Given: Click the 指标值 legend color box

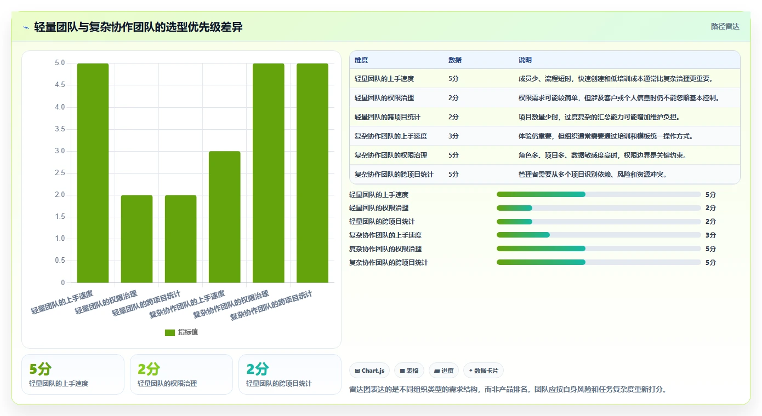Looking at the screenshot, I should coord(170,332).
